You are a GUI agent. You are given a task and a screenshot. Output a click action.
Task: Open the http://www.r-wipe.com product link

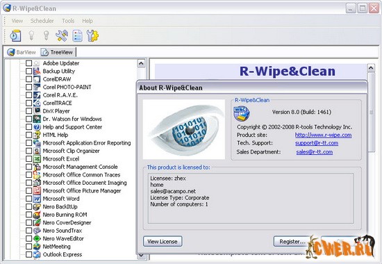[323, 135]
